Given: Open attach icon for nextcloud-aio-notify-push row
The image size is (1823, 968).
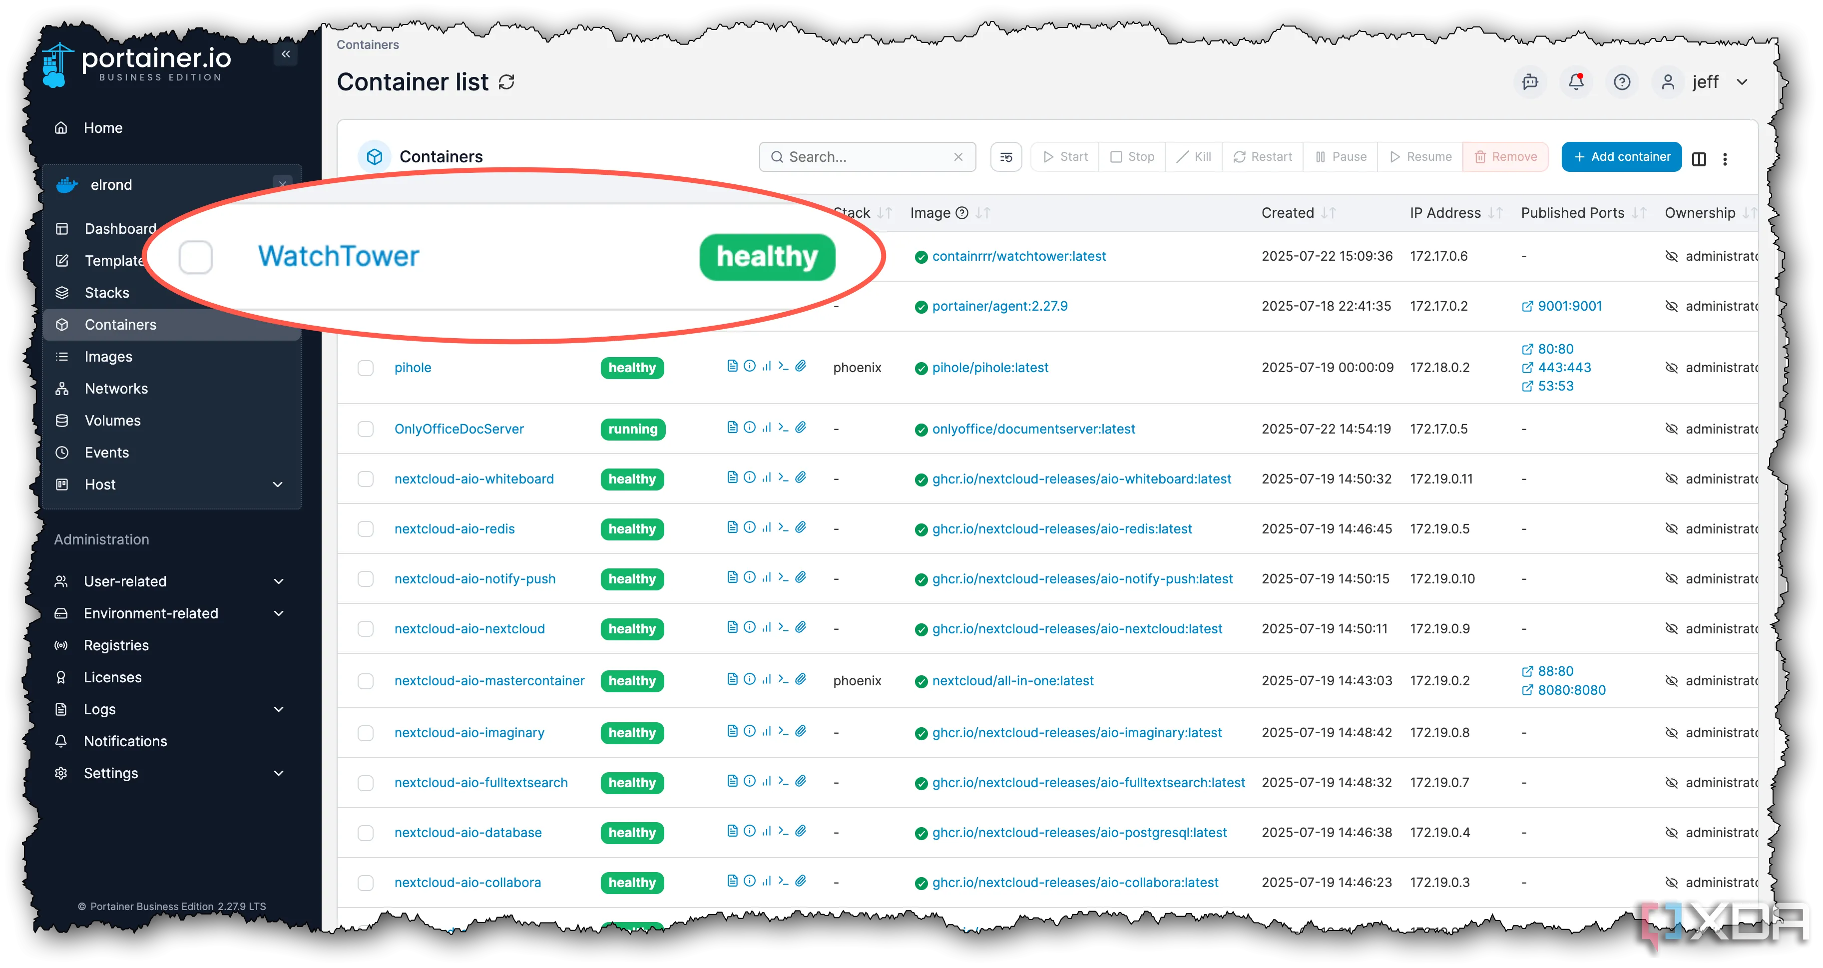Looking at the screenshot, I should pos(801,577).
